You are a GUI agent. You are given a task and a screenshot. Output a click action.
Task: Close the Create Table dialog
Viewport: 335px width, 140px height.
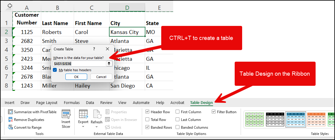108,49
